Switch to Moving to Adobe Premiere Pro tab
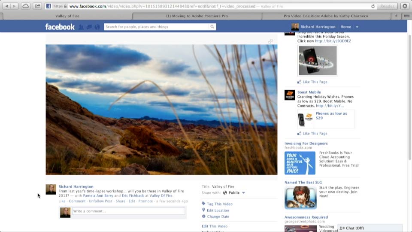The height and width of the screenshot is (232, 412). tap(197, 16)
